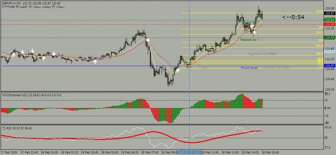
Task: Click the 300 Fibonacci level label
Action: [x=321, y=27]
